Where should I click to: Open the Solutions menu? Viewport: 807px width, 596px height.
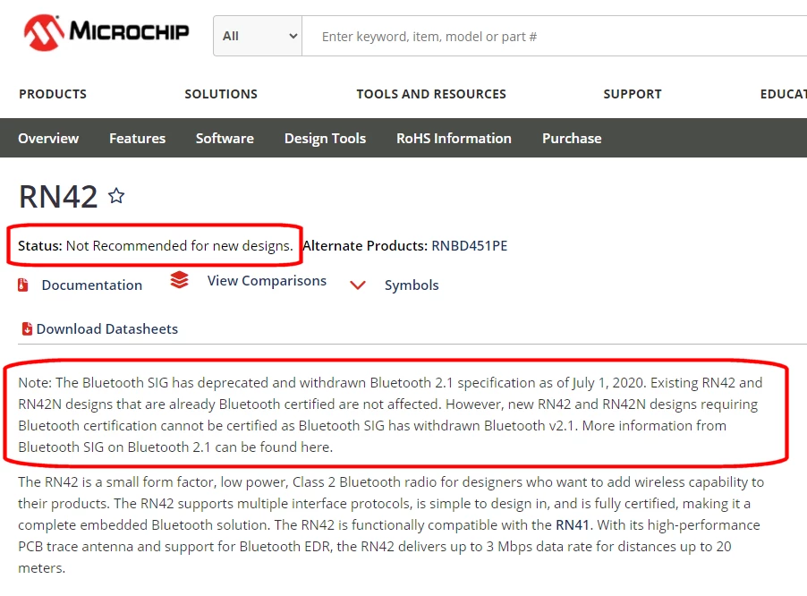coord(221,94)
